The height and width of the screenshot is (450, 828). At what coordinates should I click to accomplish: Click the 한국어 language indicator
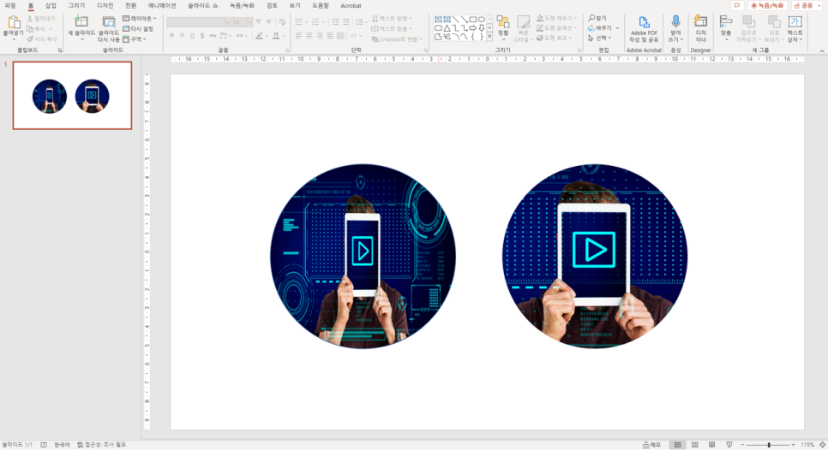coord(62,445)
